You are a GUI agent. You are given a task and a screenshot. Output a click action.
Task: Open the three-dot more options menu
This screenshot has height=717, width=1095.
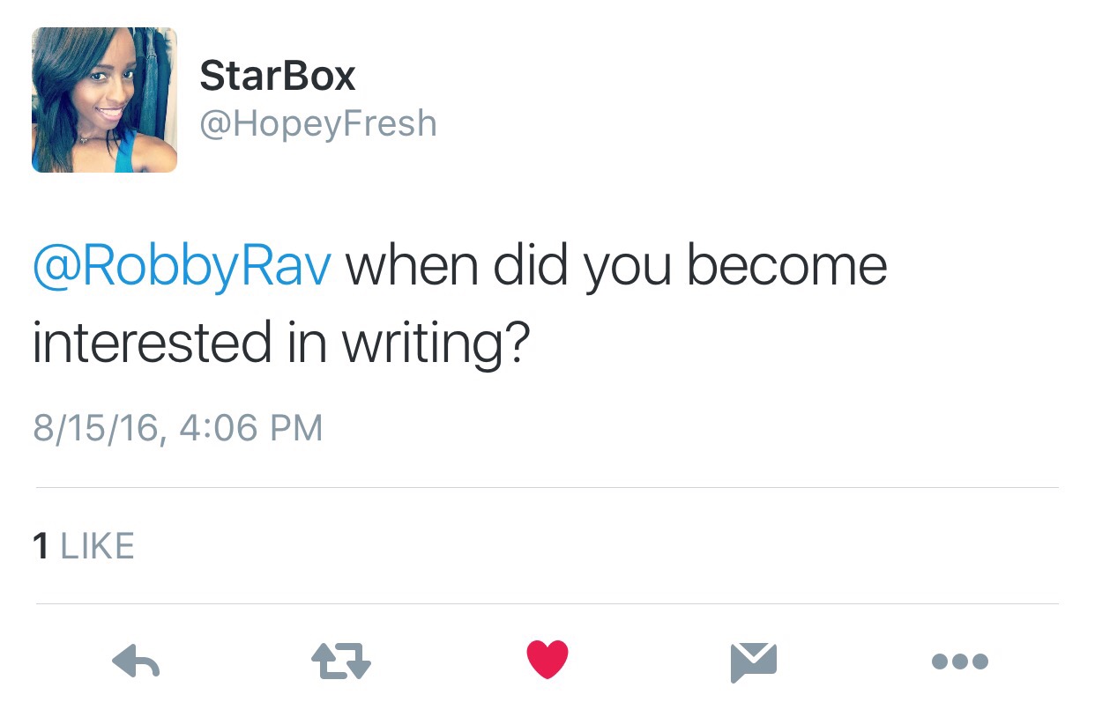[x=960, y=661]
